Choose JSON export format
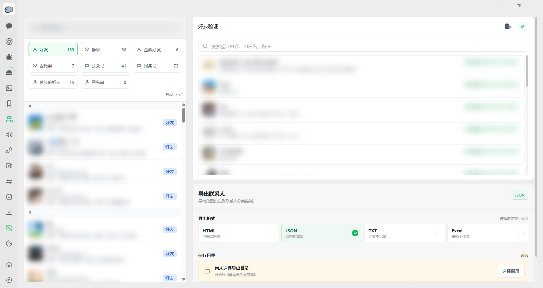 [x=322, y=233]
